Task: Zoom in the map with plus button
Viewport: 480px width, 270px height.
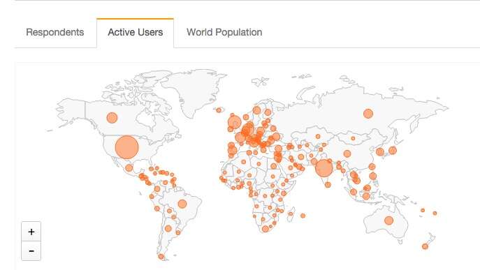Action: (31, 232)
